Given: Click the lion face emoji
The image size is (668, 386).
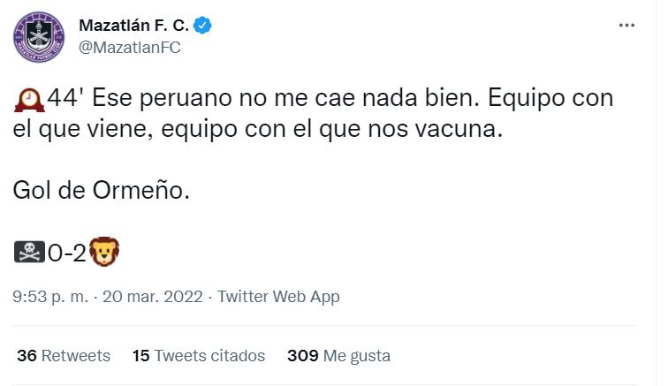Looking at the screenshot, I should [104, 253].
